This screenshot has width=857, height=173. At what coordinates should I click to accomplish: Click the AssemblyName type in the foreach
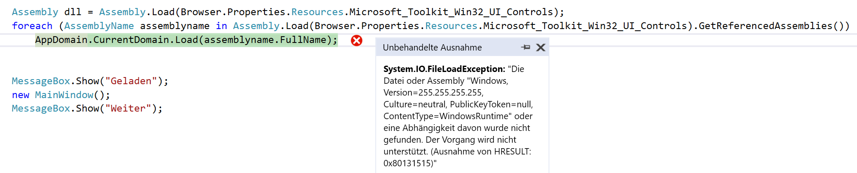point(99,26)
